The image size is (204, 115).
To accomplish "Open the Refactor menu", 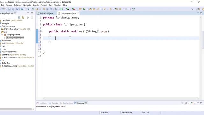I will click(x=18, y=5).
